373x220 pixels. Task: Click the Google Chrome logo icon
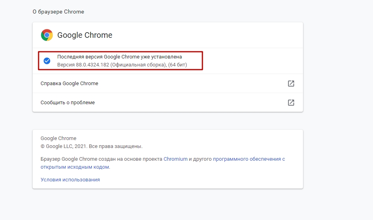[47, 35]
